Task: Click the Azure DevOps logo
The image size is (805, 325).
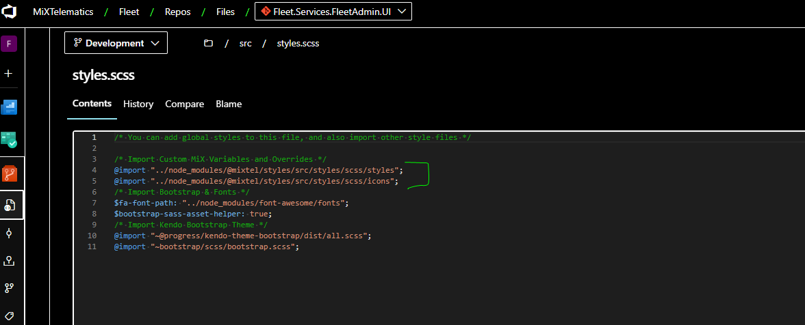Action: click(x=10, y=12)
